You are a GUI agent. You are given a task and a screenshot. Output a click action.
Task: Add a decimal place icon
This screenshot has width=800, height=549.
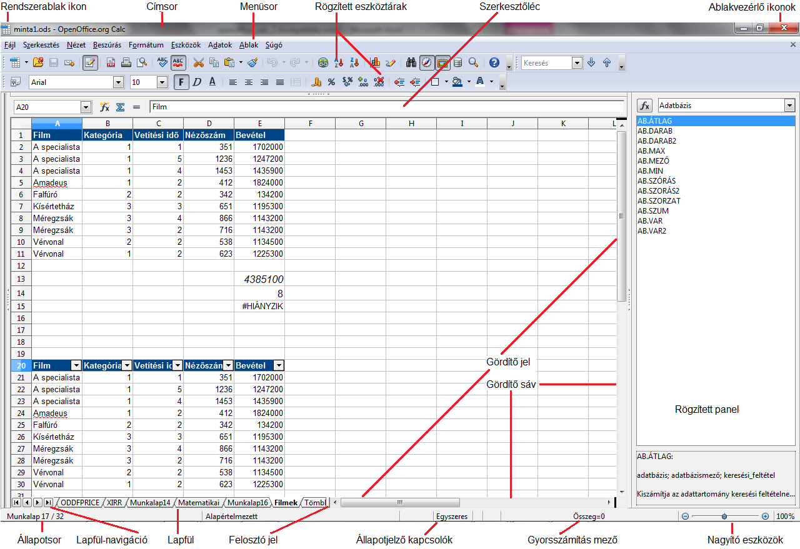coord(363,82)
